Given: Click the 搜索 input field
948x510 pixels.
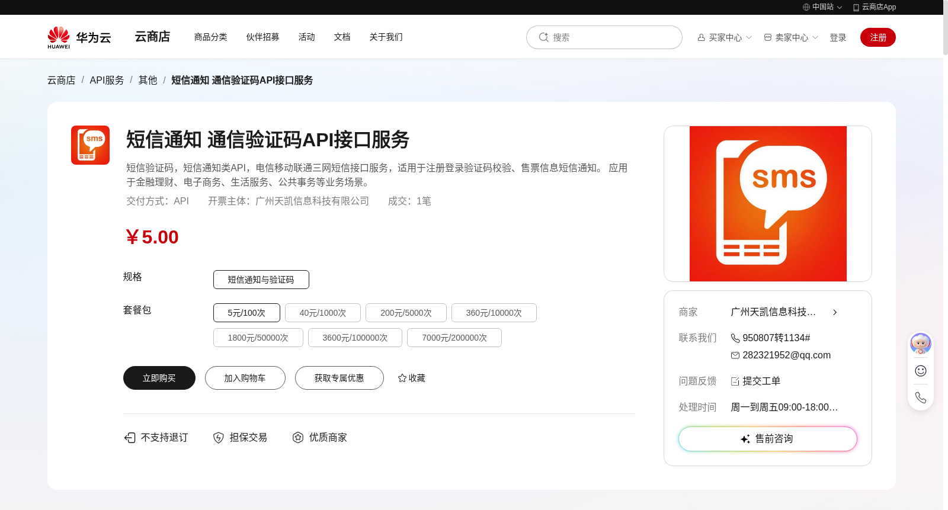Looking at the screenshot, I should click(604, 37).
